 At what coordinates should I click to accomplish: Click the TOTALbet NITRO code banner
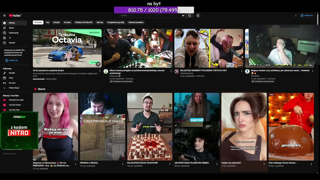19,130
